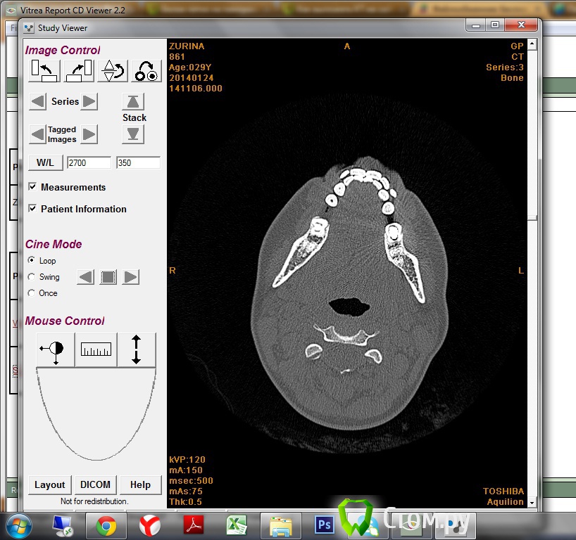
Task: Stop cine playback
Action: (108, 277)
